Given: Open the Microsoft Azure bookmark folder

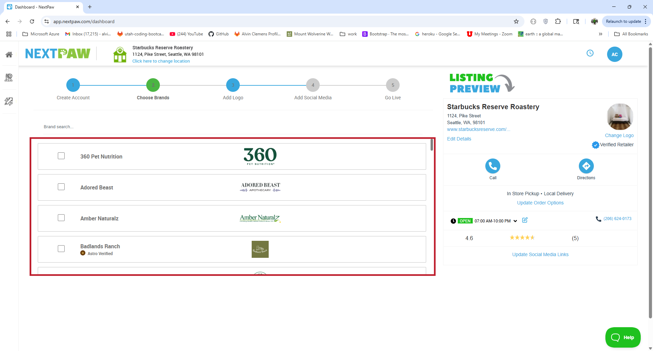Looking at the screenshot, I should [41, 34].
